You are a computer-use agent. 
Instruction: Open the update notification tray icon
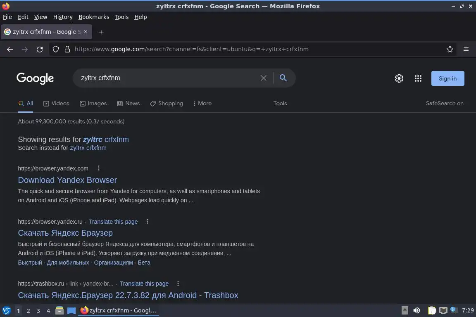454,310
